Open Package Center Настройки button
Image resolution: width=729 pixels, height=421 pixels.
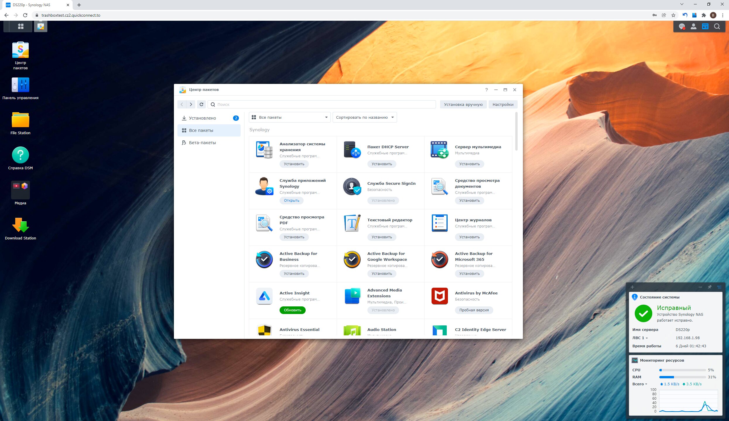click(x=503, y=104)
